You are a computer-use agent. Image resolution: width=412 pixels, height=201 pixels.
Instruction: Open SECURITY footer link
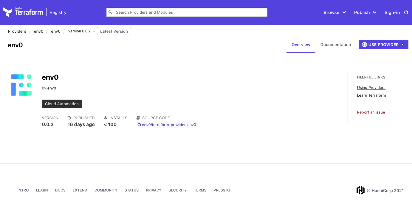(x=177, y=190)
